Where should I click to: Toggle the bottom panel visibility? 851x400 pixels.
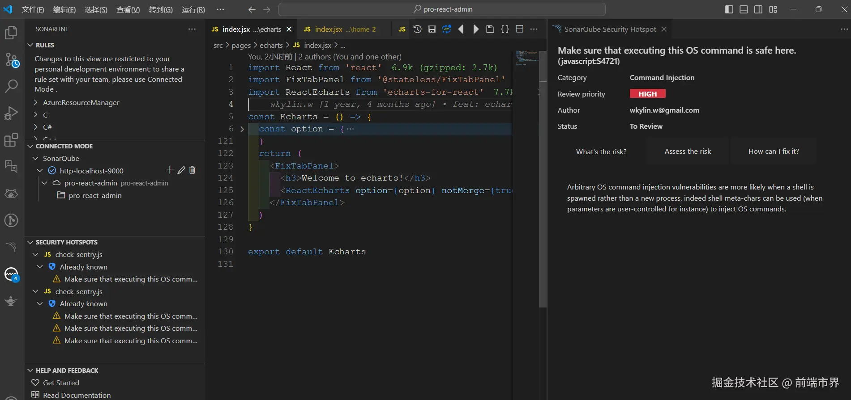744,9
